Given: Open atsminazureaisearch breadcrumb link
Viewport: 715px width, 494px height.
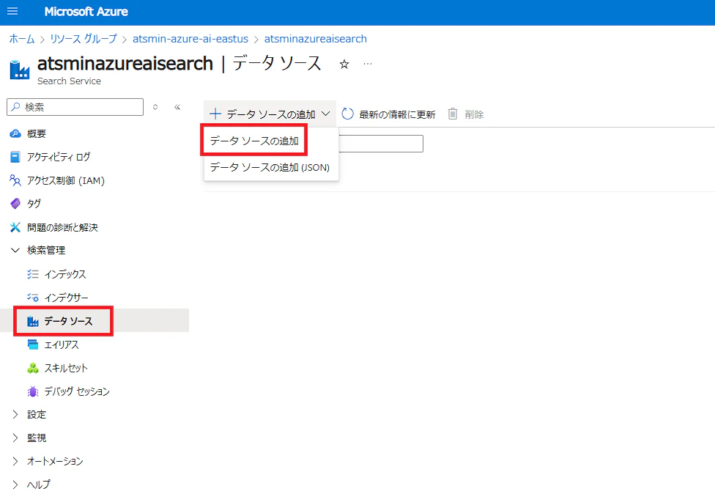Looking at the screenshot, I should [x=316, y=39].
